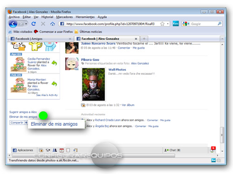Click the vertical scrollbar down arrow

point(222,151)
